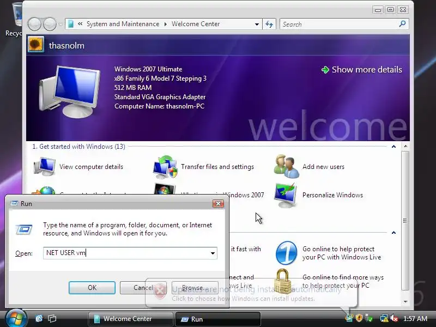Switch to Welcome Center taskbar button
Screen dimensions: 436x327
click(130, 319)
